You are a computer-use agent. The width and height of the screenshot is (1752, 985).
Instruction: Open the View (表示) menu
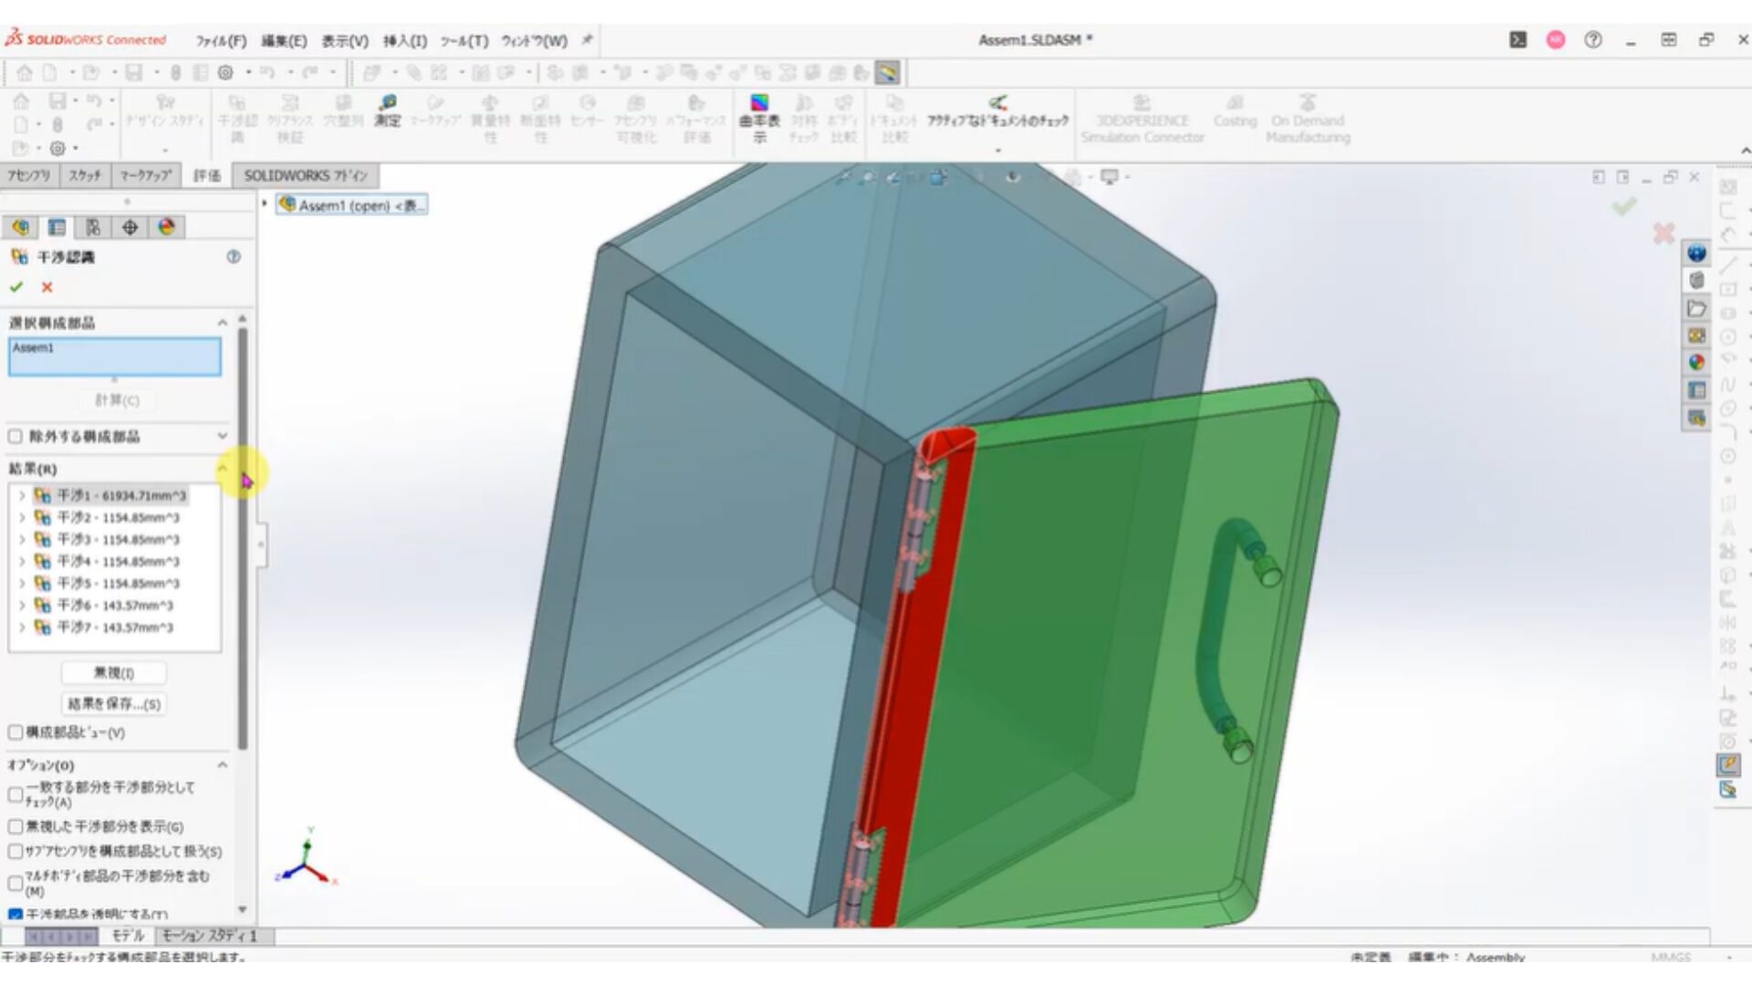tap(345, 41)
